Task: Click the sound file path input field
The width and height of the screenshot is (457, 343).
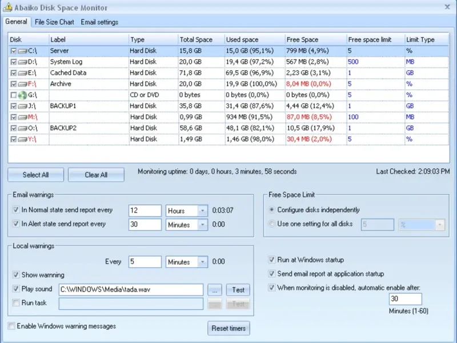Action: click(130, 290)
